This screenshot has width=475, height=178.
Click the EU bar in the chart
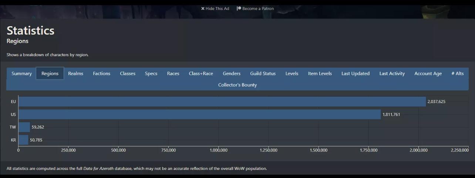222,102
